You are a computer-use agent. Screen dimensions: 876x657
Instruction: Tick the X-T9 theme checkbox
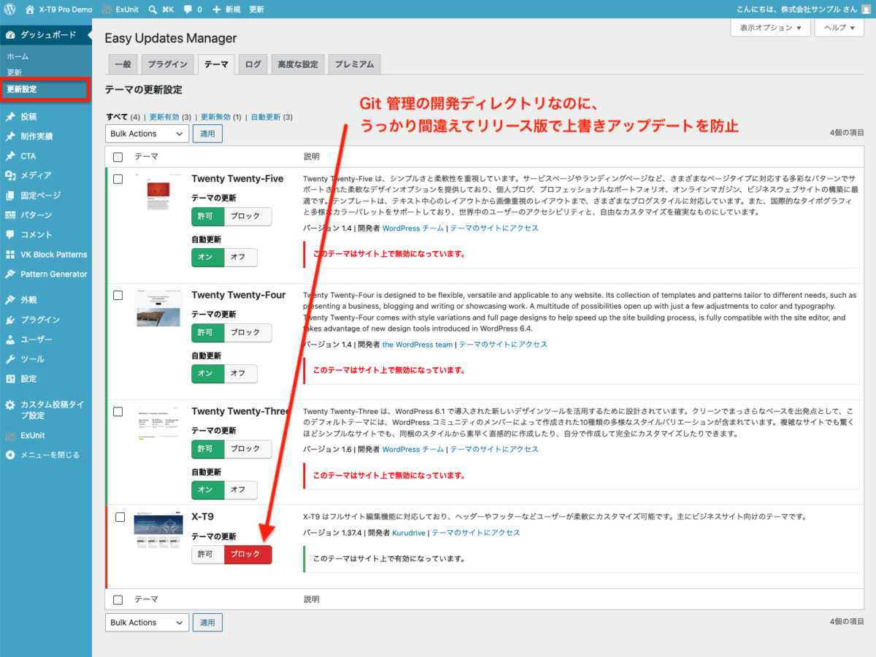pyautogui.click(x=120, y=517)
